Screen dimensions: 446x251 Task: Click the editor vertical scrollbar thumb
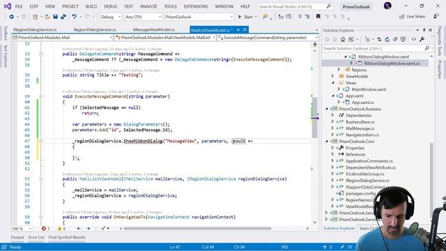click(314, 117)
